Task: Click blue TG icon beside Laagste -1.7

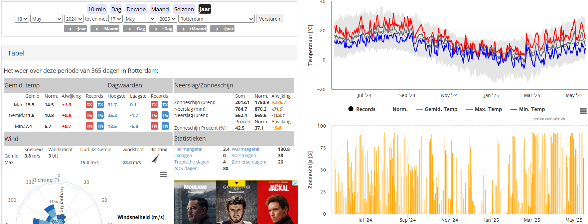Action: (x=165, y=115)
